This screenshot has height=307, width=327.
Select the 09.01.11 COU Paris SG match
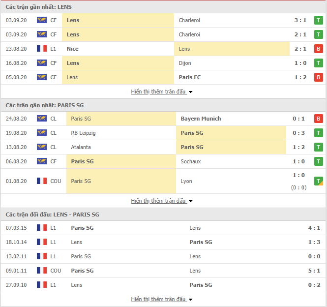tap(163, 271)
